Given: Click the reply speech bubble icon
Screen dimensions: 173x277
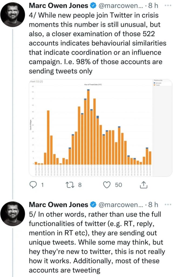Looking at the screenshot, I should click(x=33, y=185).
